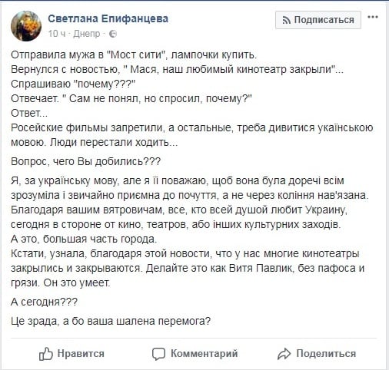
Task: Click the Комментарий text label
Action: 204,354
